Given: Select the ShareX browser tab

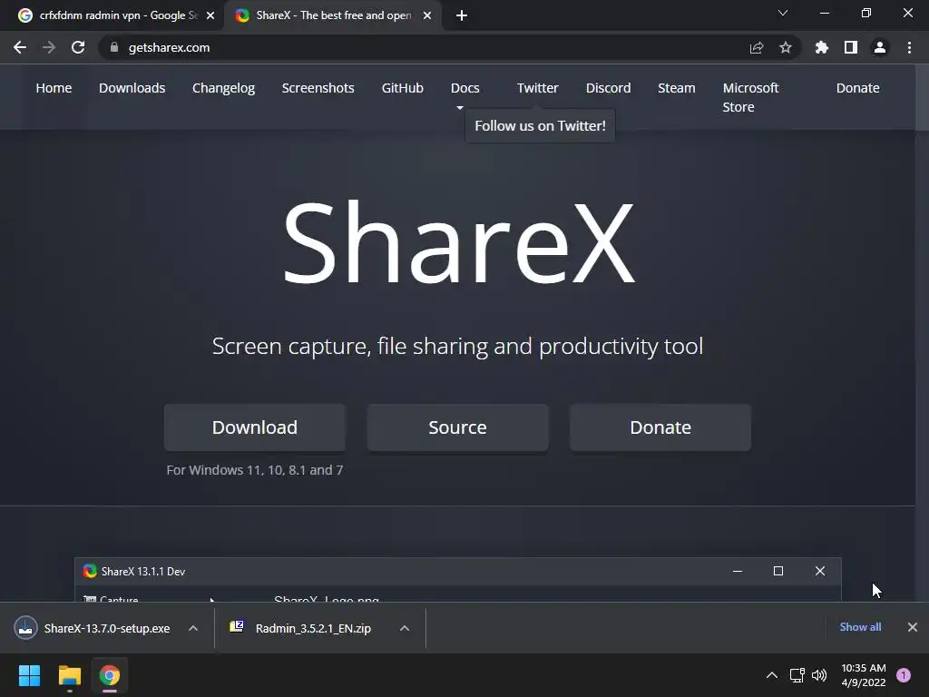Looking at the screenshot, I should (333, 15).
